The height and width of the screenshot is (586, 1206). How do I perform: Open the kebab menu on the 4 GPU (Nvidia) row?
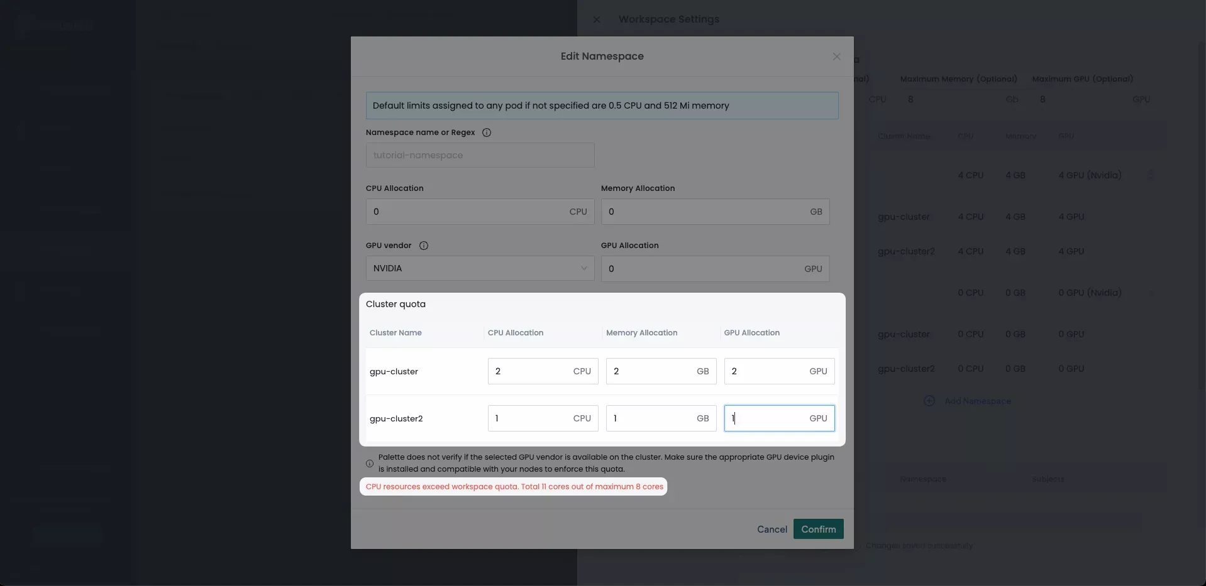1151,175
